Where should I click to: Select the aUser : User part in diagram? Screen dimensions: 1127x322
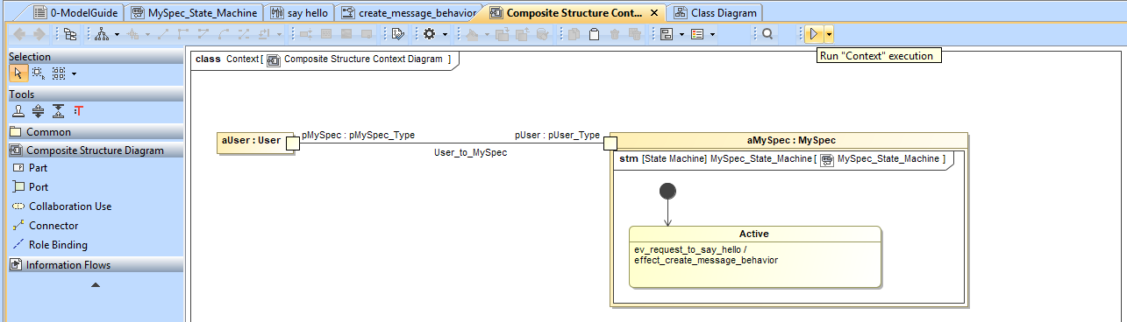[x=255, y=143]
